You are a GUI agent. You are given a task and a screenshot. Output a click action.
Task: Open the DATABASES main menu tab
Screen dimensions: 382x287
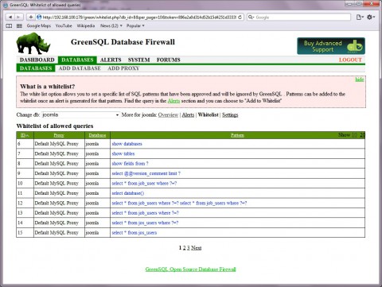77,60
